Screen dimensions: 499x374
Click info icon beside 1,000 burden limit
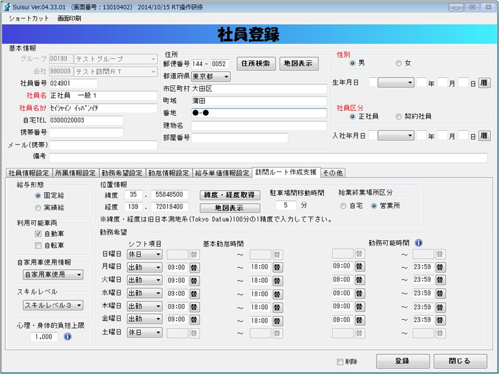pos(67,336)
